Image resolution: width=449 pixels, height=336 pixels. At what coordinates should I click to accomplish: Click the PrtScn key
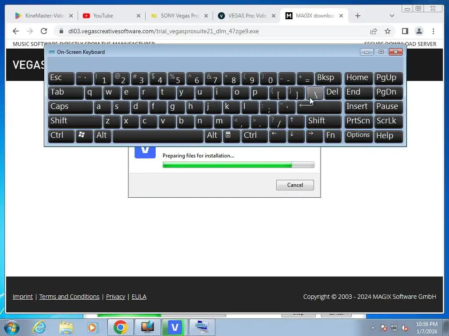(359, 122)
